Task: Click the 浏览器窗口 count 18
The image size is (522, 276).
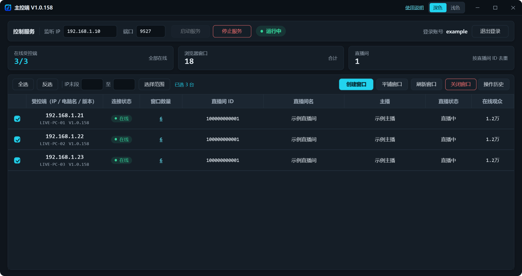Action: [189, 61]
